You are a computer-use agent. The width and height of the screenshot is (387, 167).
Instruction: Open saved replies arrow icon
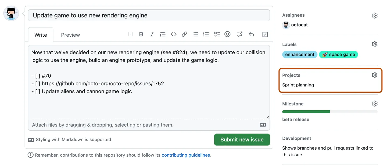(x=251, y=34)
